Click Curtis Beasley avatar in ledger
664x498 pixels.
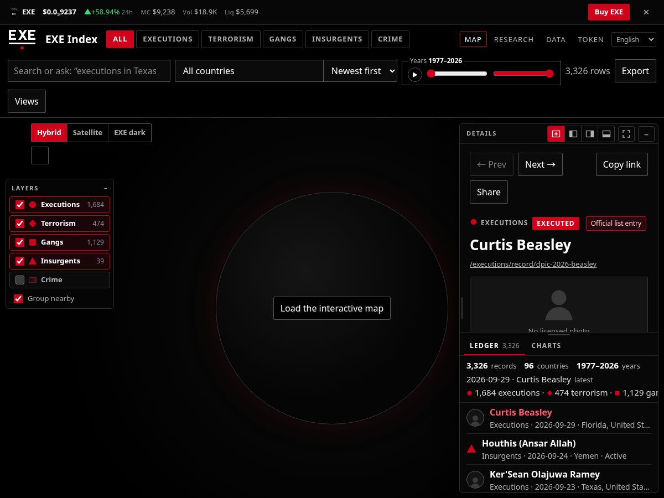475,418
